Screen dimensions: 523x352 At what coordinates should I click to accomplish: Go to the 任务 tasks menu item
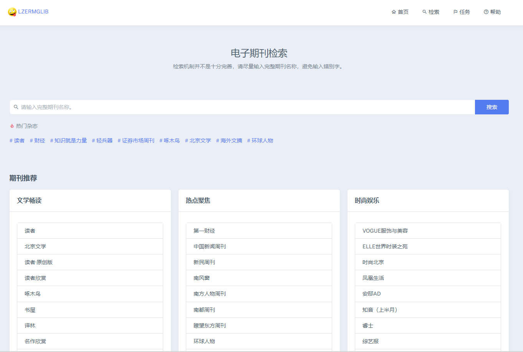coord(462,12)
